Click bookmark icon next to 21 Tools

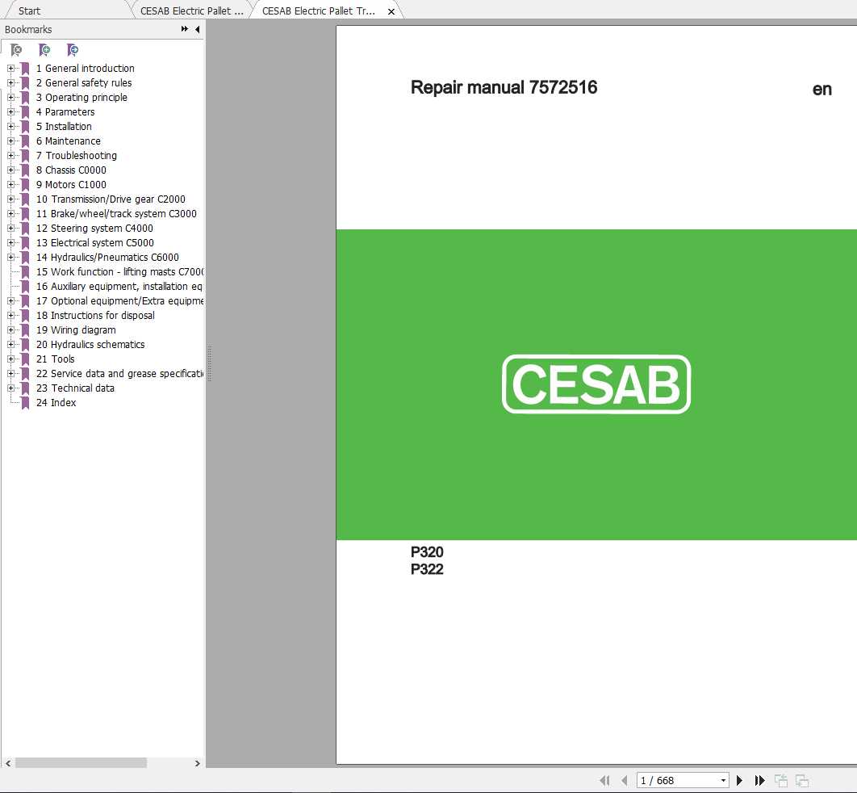pos(25,359)
